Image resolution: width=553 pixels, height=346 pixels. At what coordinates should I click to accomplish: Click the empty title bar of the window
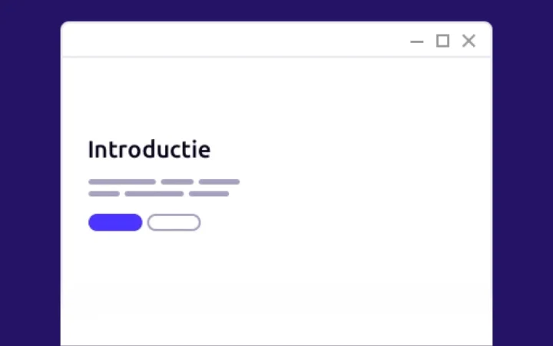(x=230, y=41)
